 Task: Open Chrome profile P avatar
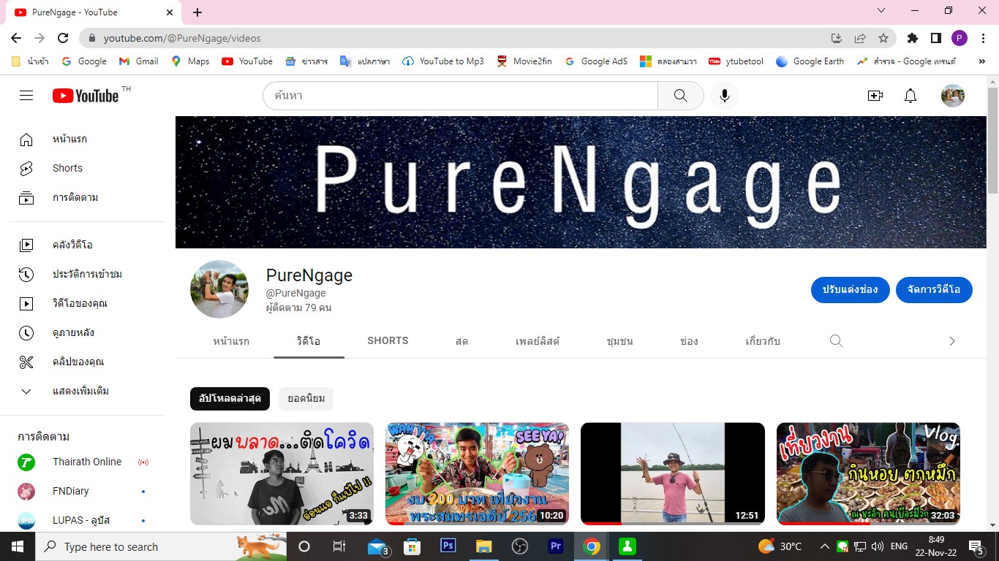[960, 38]
